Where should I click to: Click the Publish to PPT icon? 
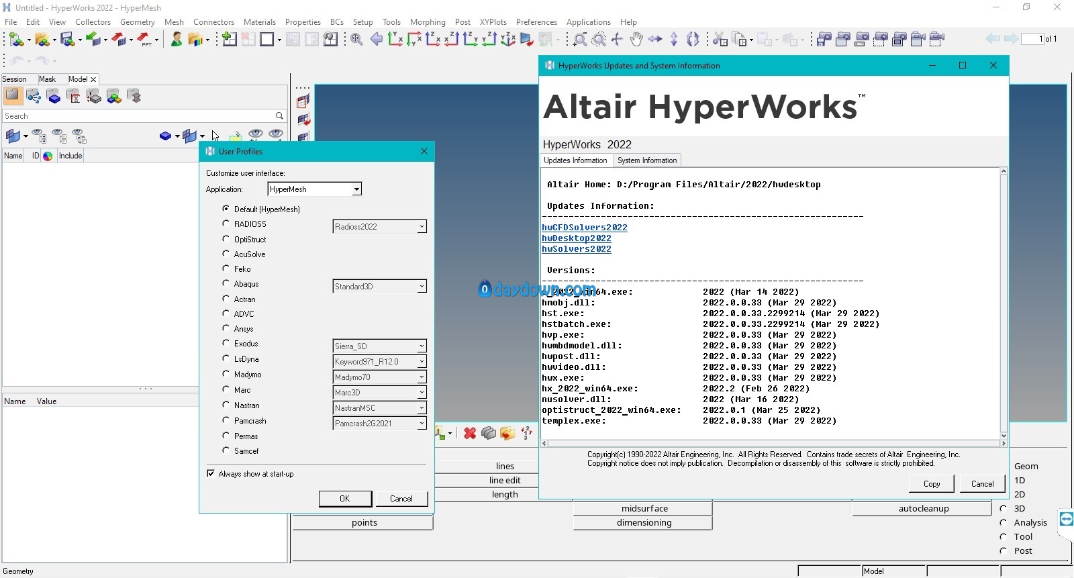pyautogui.click(x=144, y=40)
